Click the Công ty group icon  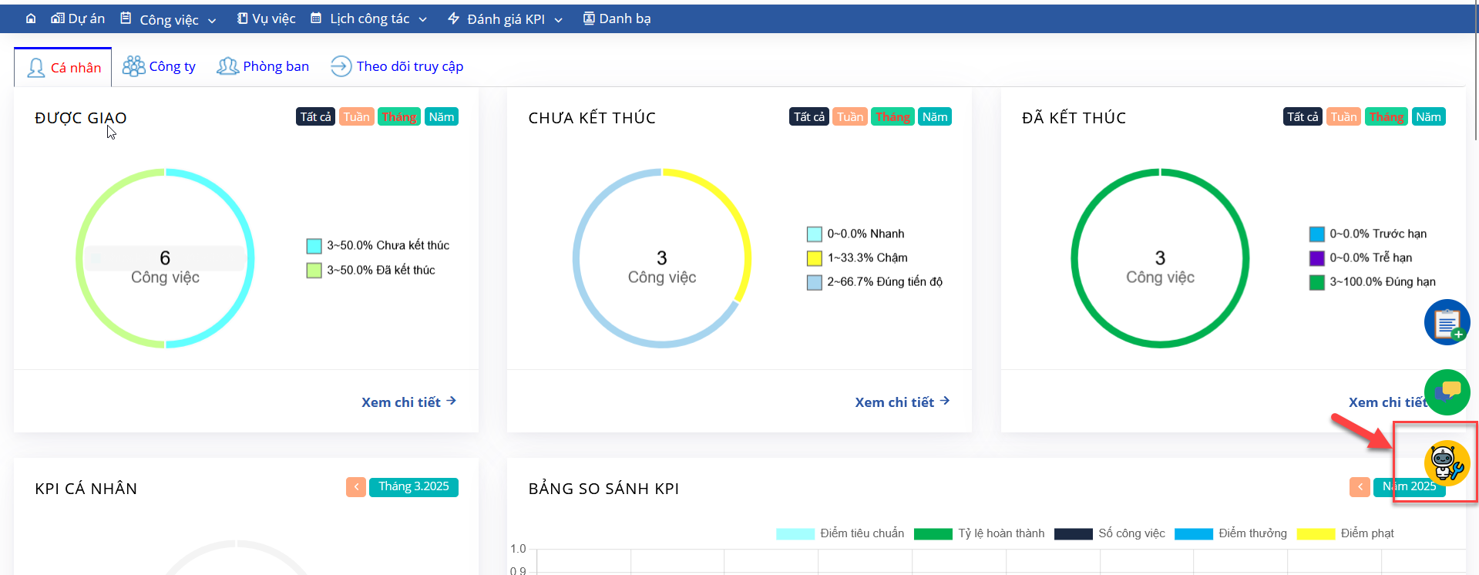(133, 66)
